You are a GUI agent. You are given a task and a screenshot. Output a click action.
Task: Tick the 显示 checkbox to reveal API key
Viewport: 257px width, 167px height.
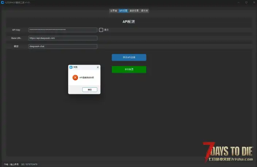coord(101,30)
